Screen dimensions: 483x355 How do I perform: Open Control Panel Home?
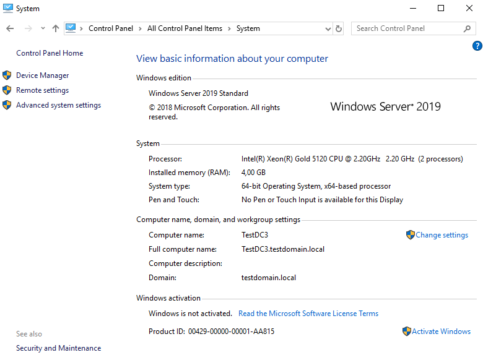50,53
